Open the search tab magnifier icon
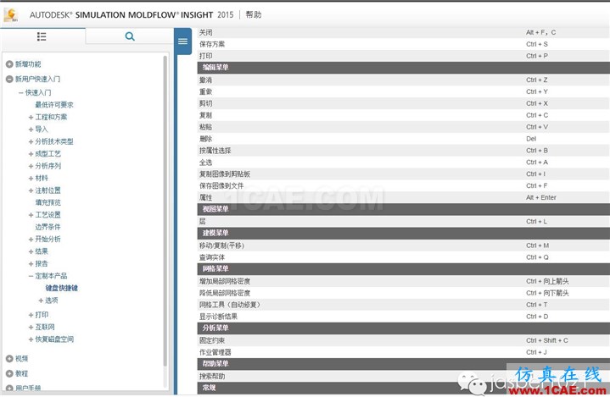610x397 pixels. (130, 36)
